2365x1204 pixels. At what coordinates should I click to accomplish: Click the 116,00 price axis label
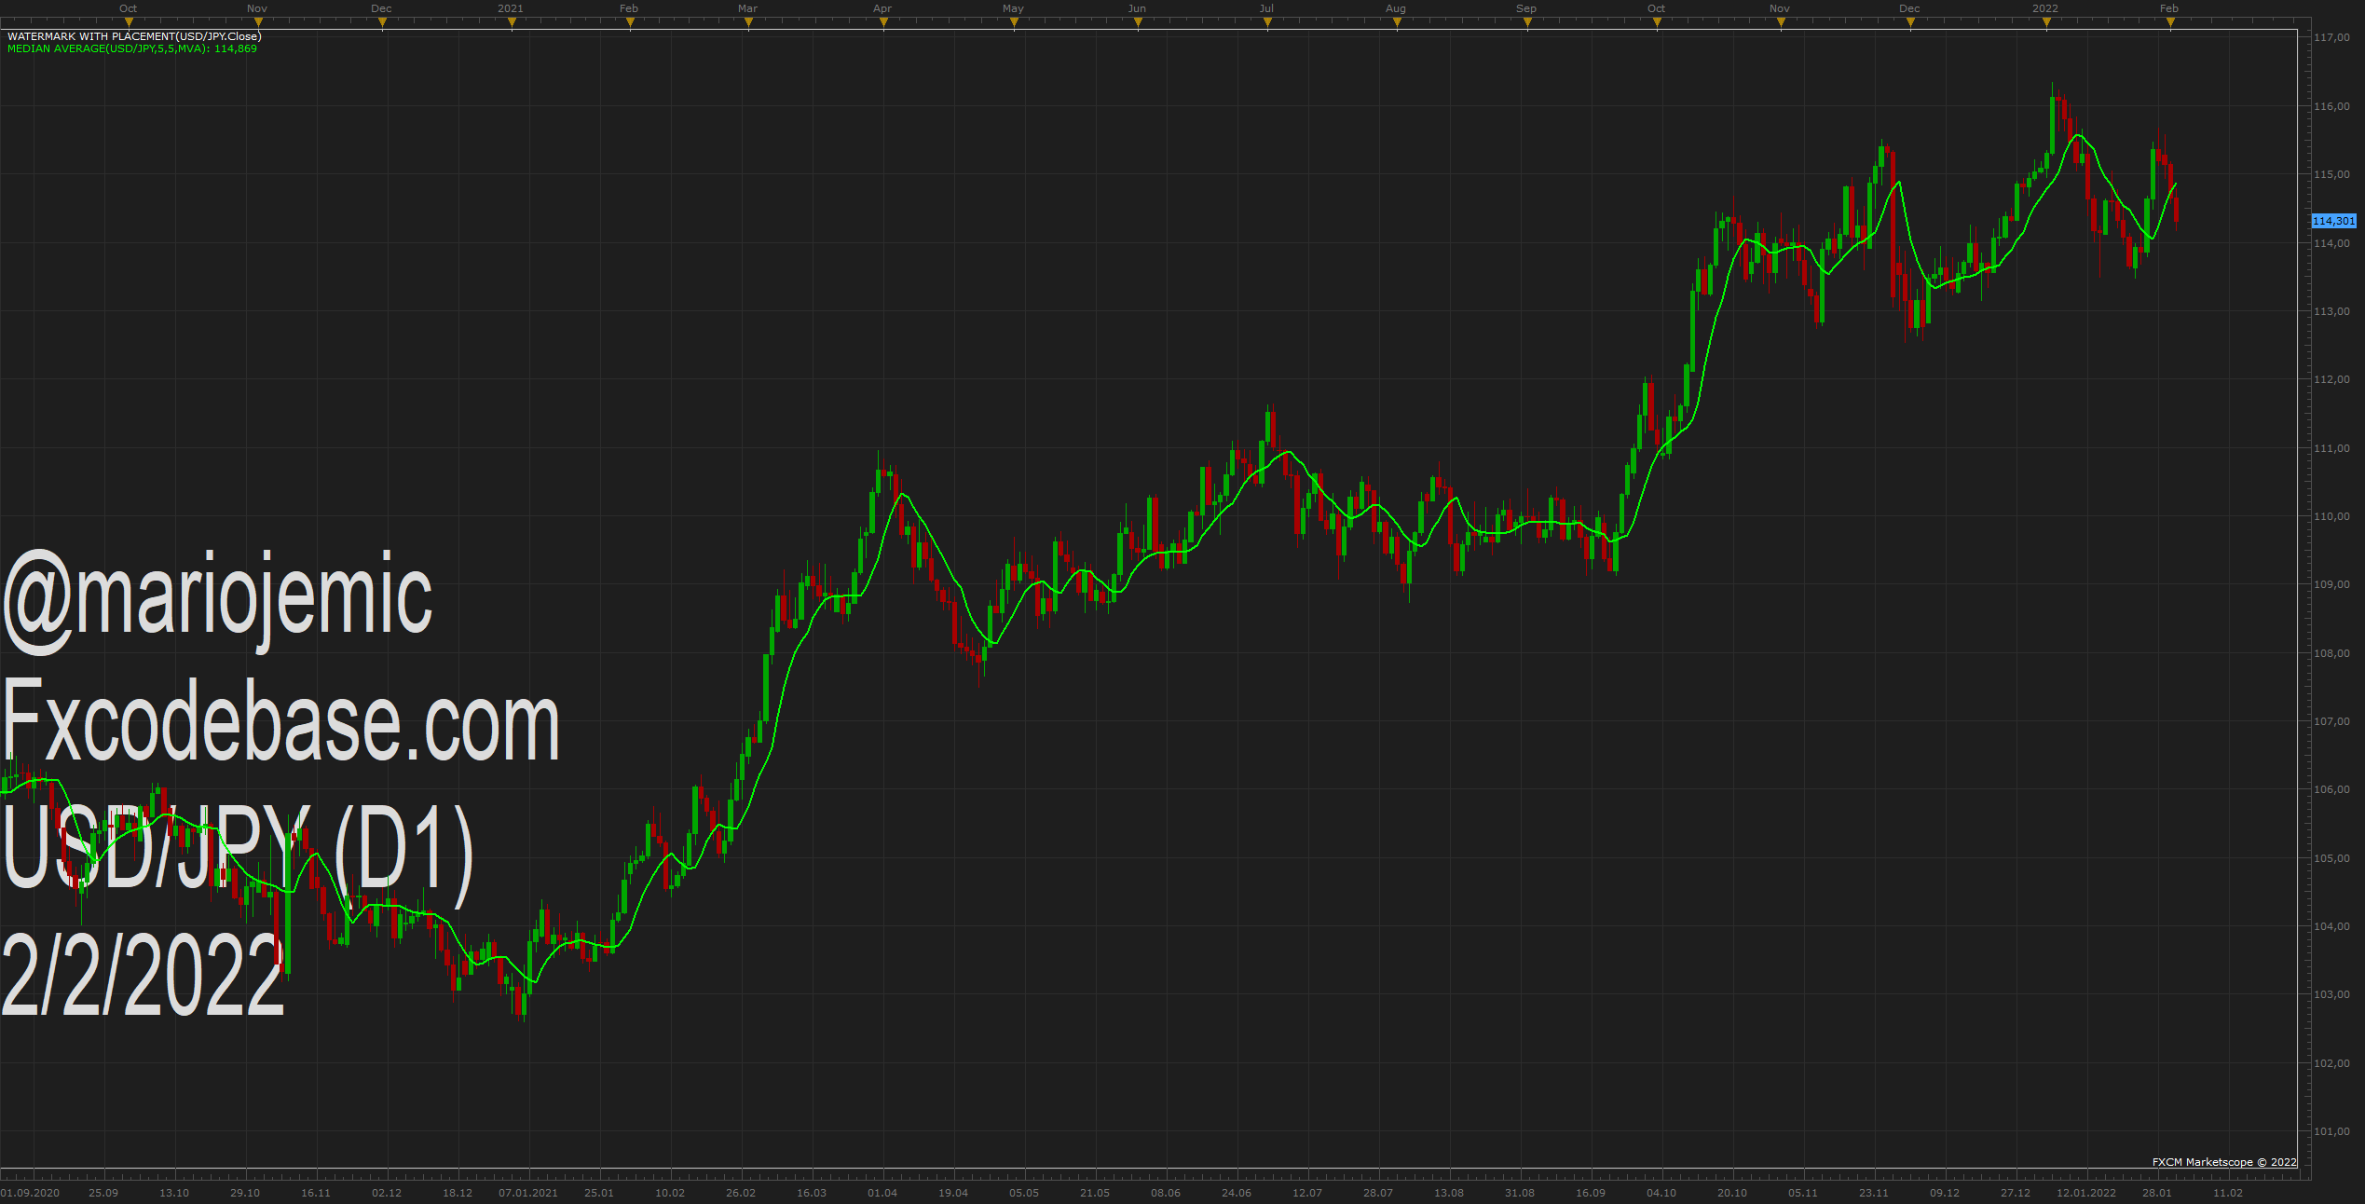pyautogui.click(x=2331, y=106)
